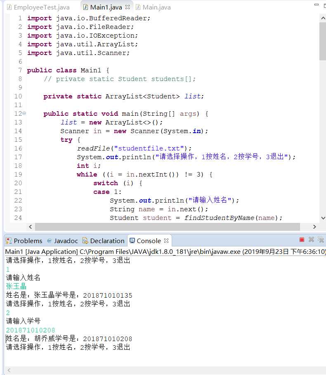The image size is (326, 375).
Task: Click the Main1.java file icon
Action: (x=85, y=7)
